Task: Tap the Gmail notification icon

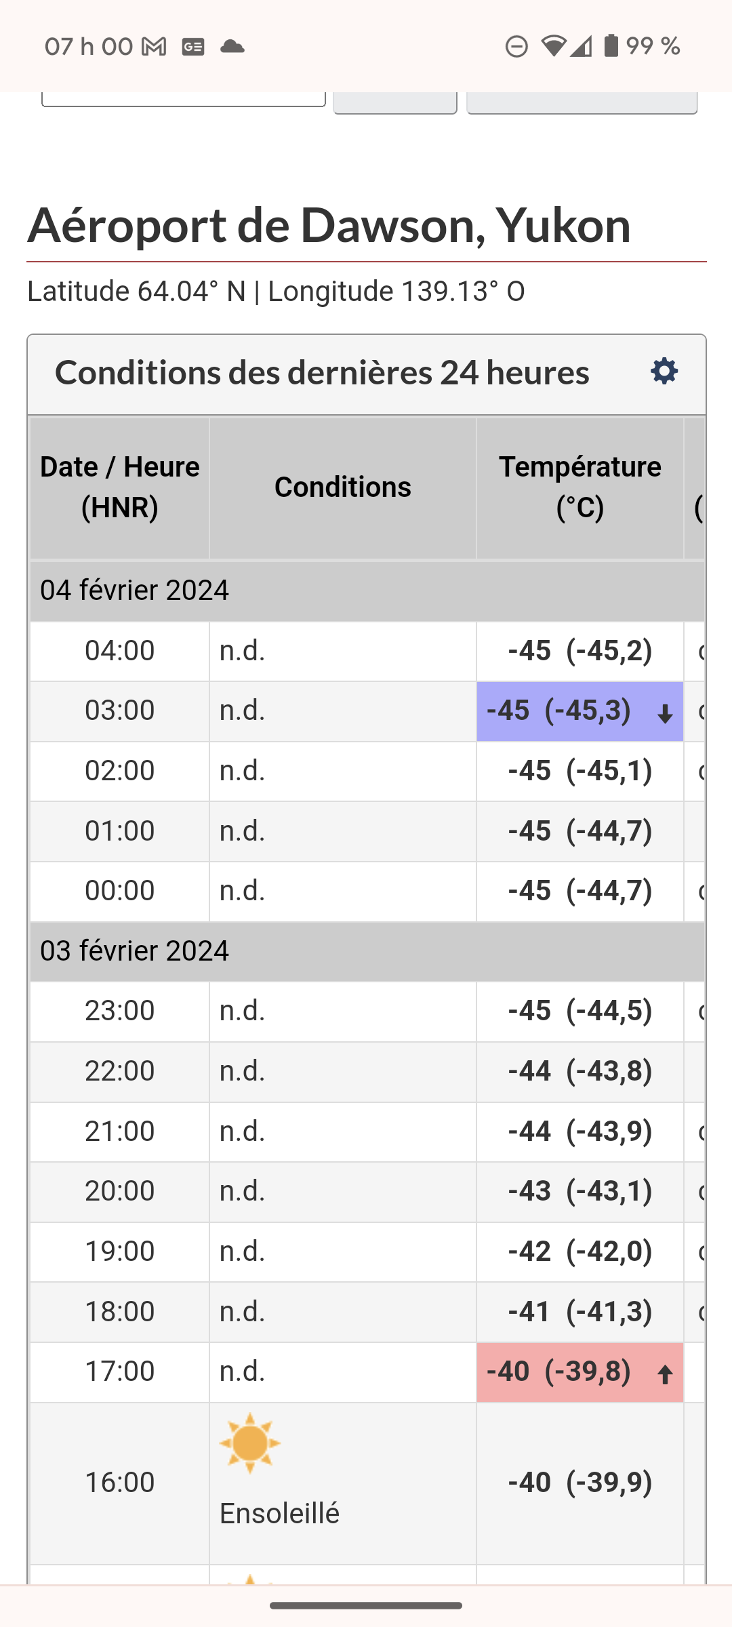Action: pos(154,47)
